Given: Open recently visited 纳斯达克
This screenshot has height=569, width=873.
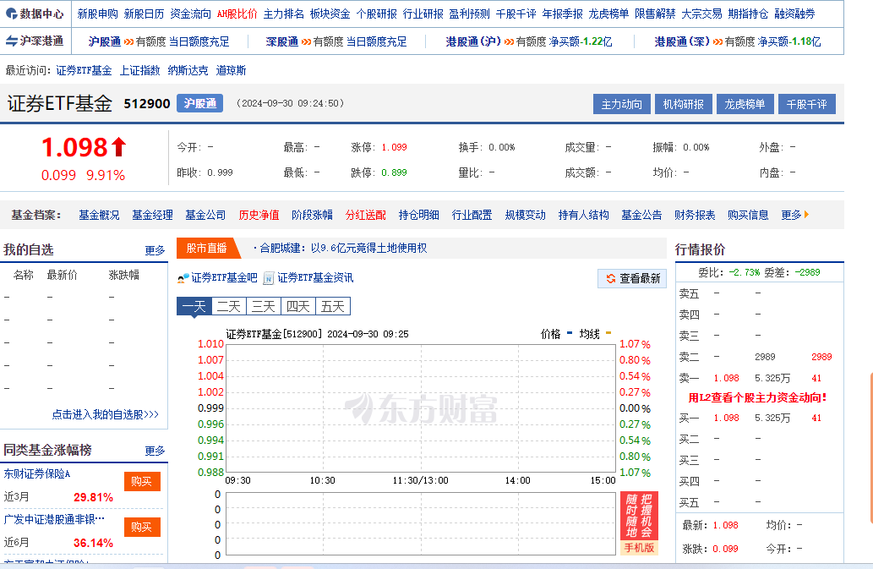Looking at the screenshot, I should (x=188, y=71).
